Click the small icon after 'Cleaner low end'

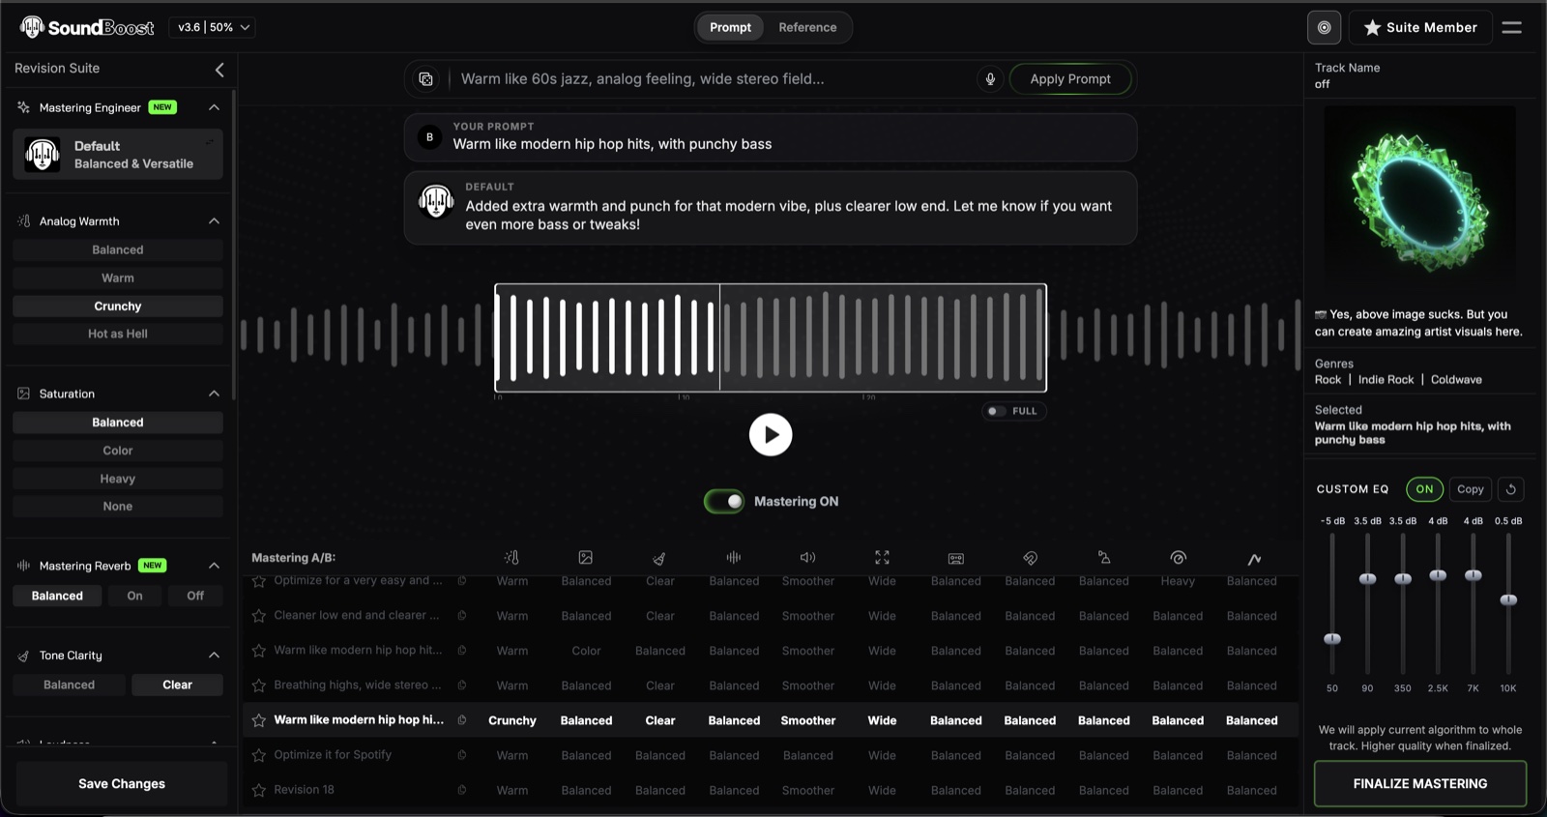[x=462, y=615]
